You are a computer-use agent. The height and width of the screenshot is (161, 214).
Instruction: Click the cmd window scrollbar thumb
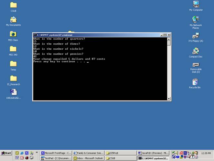[x=169, y=43]
